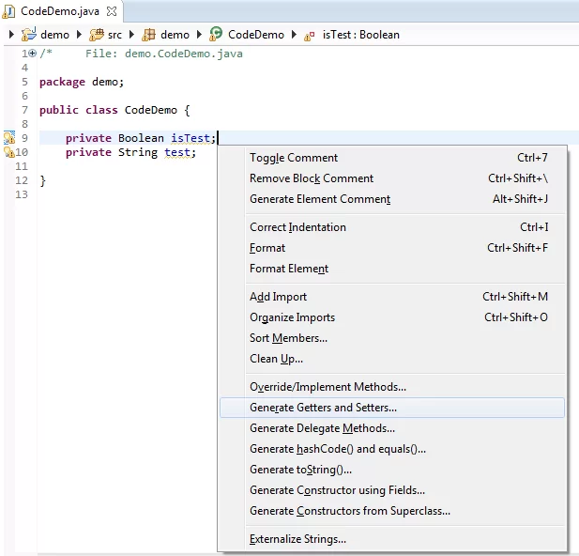Click Generate Constructor using Fields
The width and height of the screenshot is (579, 556).
click(x=391, y=490)
